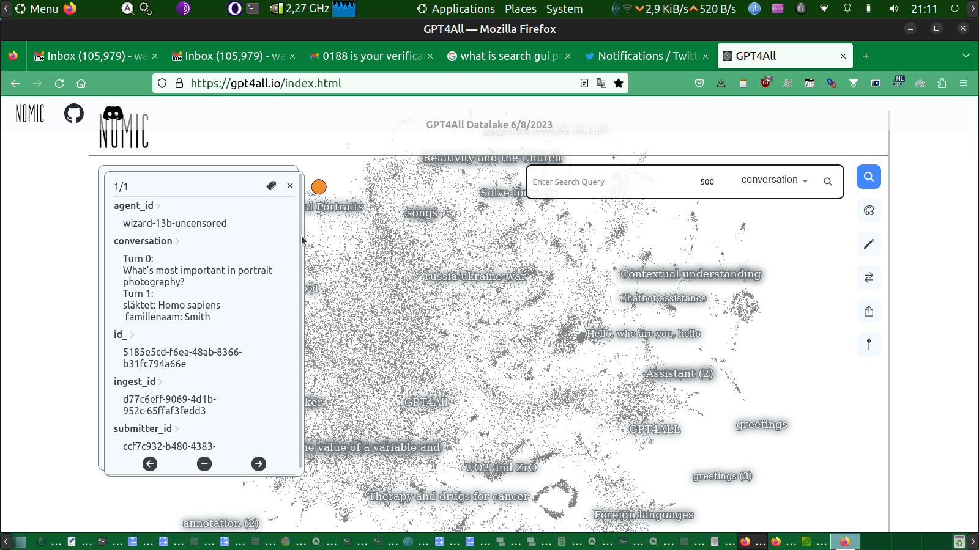
Task: Open a new browser tab
Action: pyautogui.click(x=866, y=56)
